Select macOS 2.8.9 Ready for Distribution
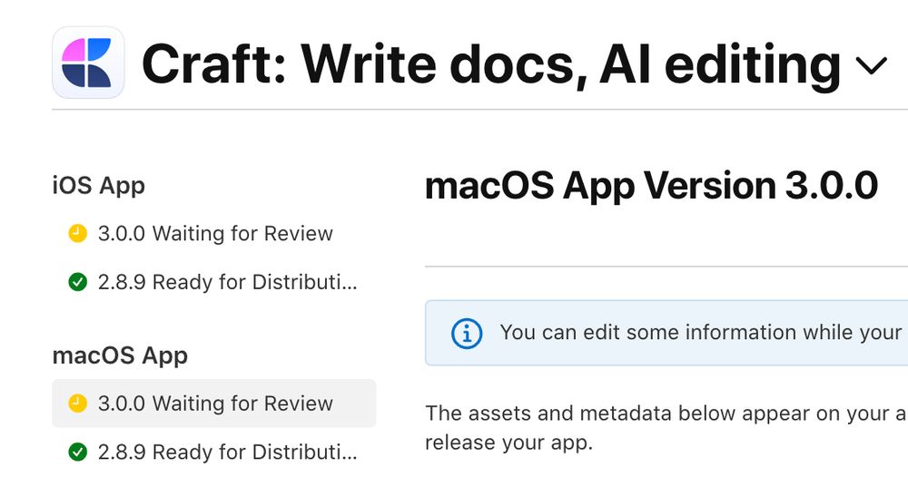Screen dimensions: 908x486 213,452
